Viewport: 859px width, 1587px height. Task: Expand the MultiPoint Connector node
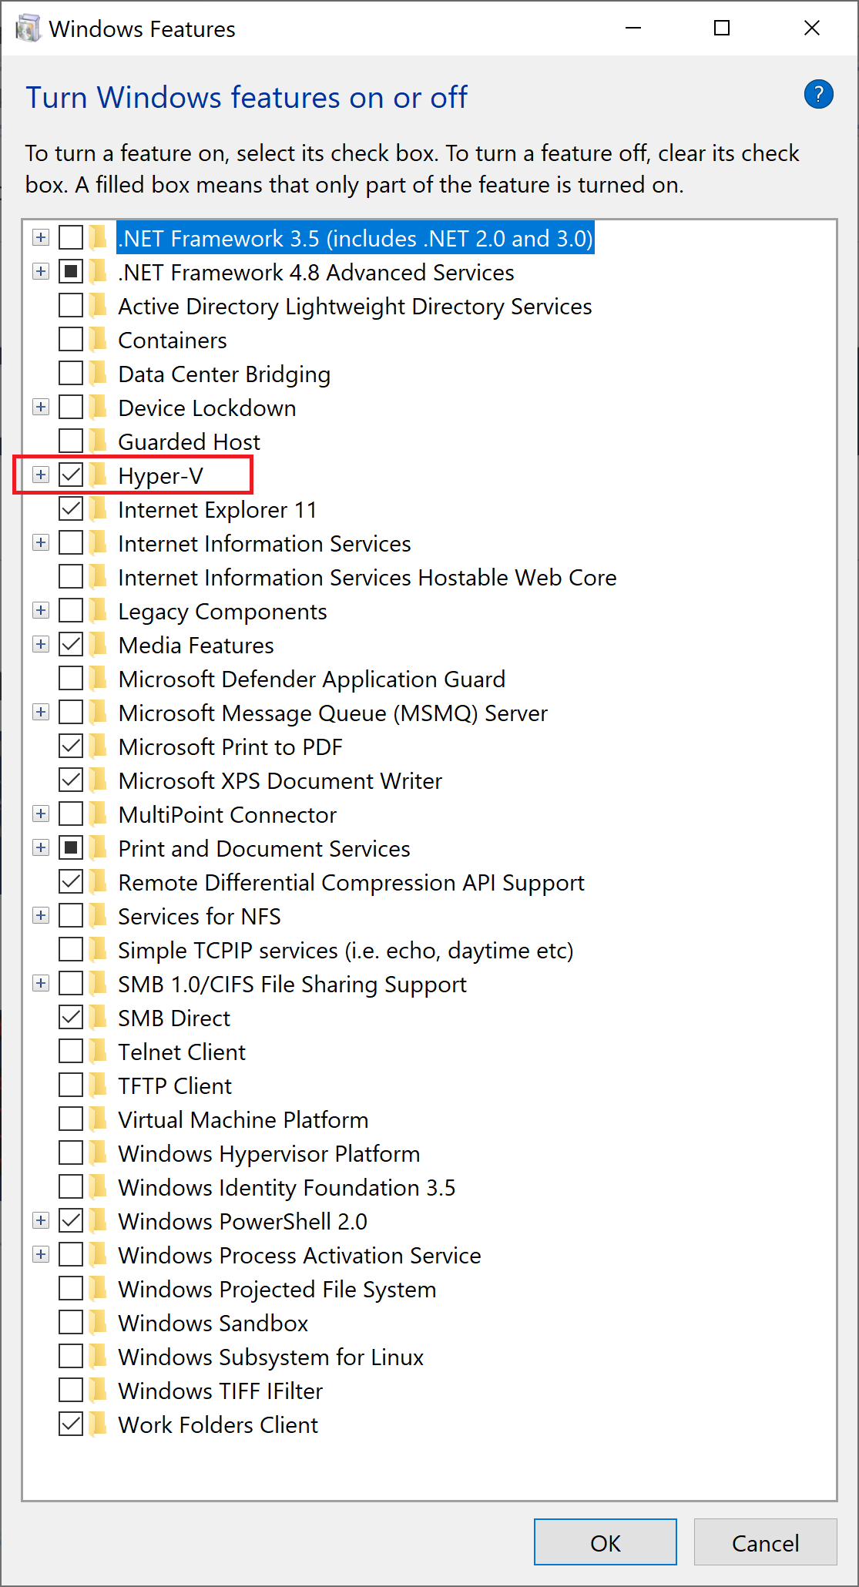click(41, 814)
